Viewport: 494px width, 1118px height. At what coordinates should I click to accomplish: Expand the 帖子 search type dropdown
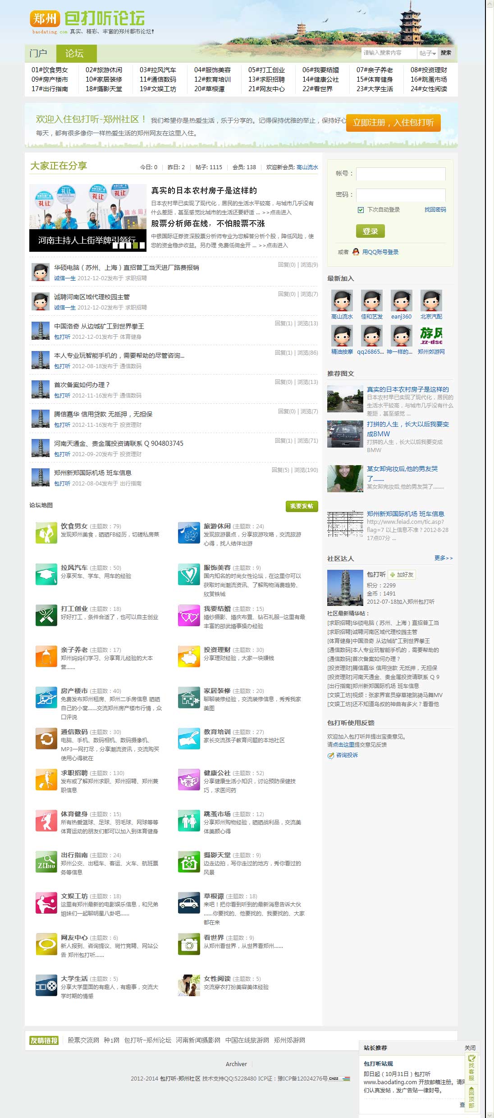coord(427,53)
